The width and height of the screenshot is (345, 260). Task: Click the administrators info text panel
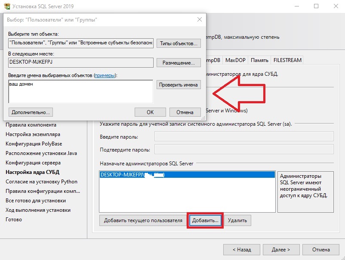point(305,192)
